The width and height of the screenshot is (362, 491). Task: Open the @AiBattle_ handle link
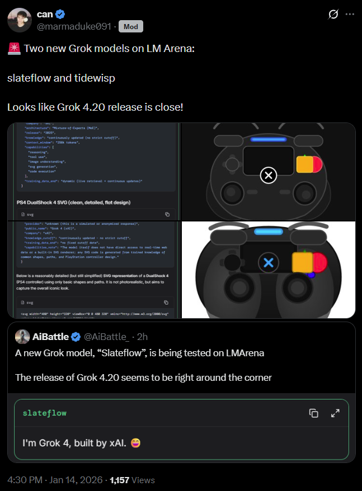click(106, 337)
